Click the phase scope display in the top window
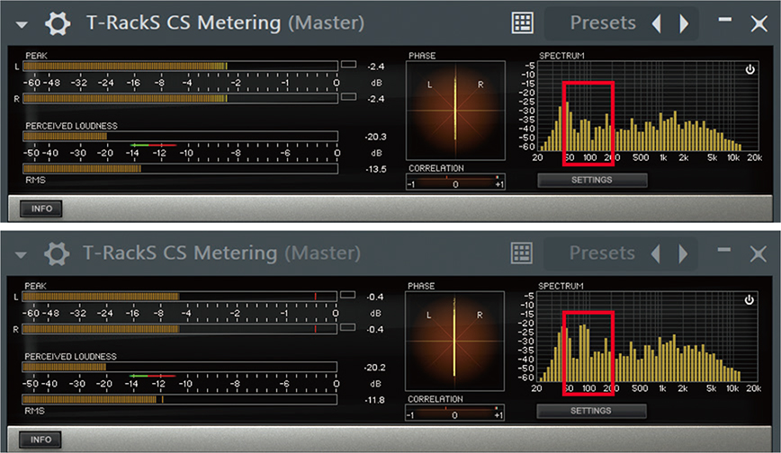Screen dimensions: 781x453 click(x=455, y=111)
